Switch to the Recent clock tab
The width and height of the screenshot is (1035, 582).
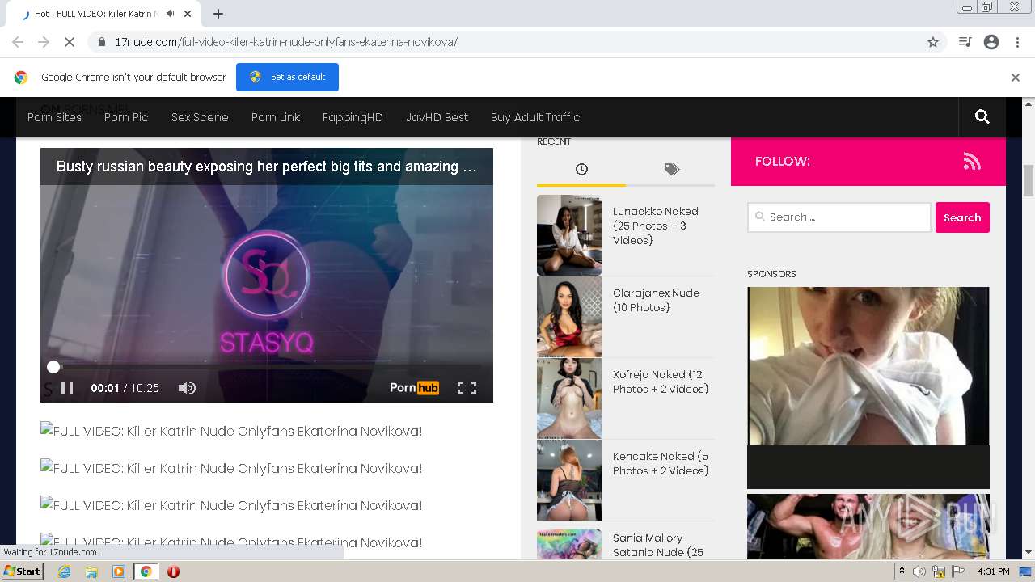tap(581, 169)
